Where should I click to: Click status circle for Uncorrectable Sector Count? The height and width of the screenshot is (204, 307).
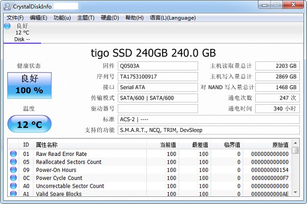(13, 186)
